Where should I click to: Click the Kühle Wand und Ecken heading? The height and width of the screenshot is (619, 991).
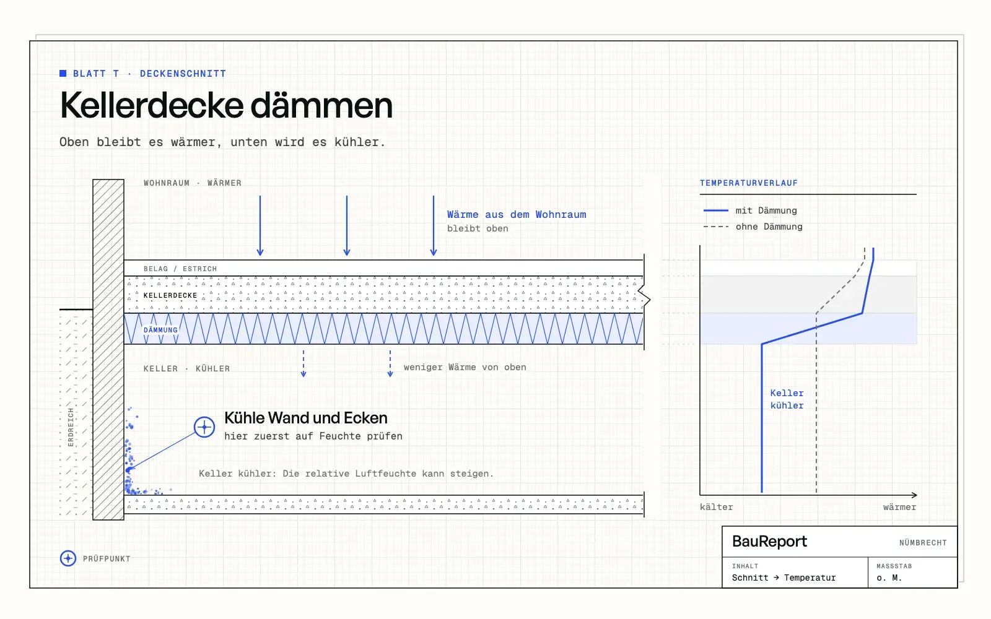(x=306, y=418)
